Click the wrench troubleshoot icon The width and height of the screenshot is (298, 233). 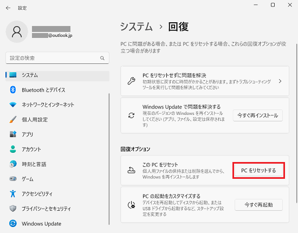point(131,81)
